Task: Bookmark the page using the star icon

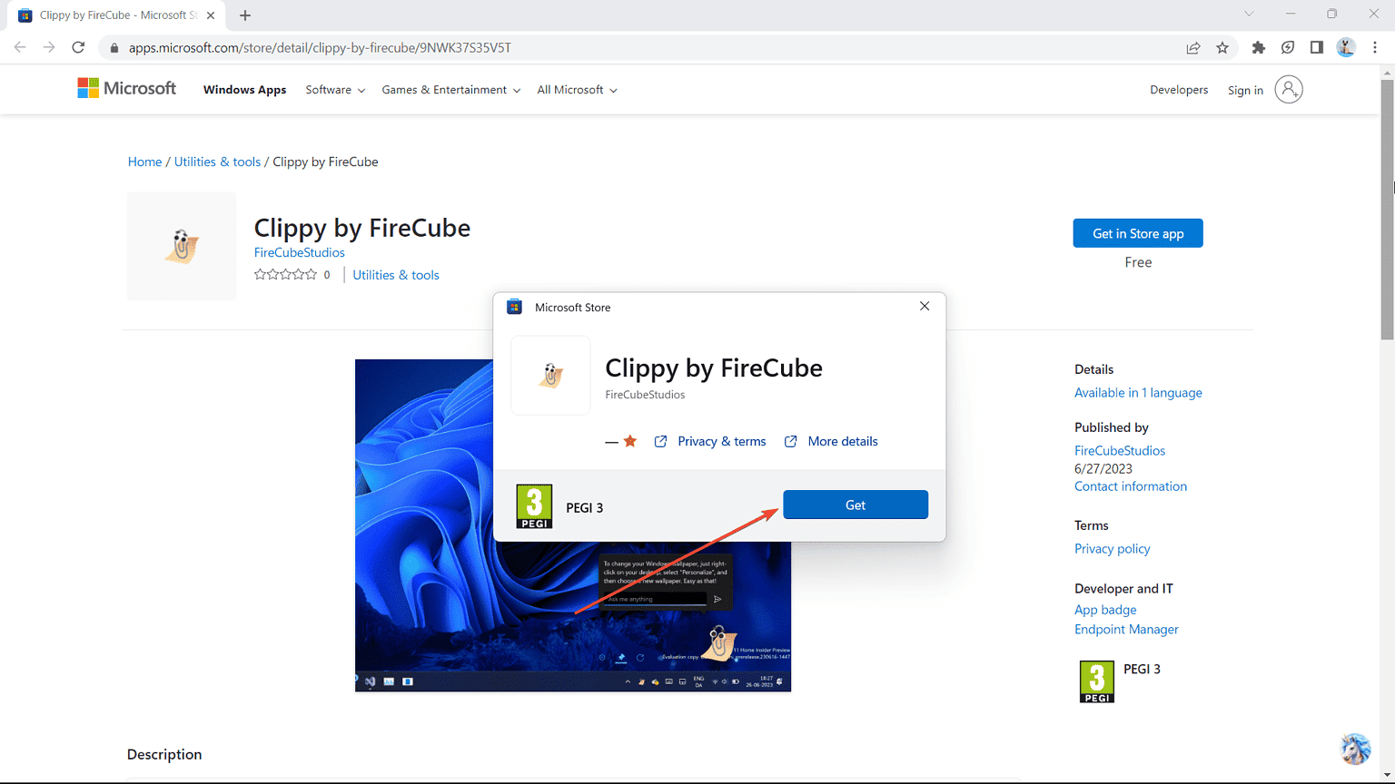Action: (x=1222, y=47)
